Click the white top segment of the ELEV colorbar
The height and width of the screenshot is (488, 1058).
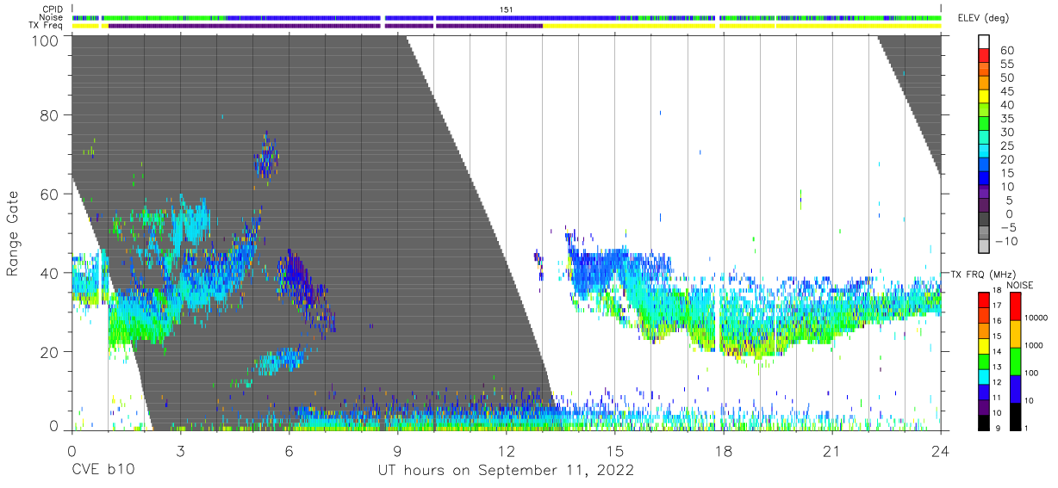click(x=984, y=42)
